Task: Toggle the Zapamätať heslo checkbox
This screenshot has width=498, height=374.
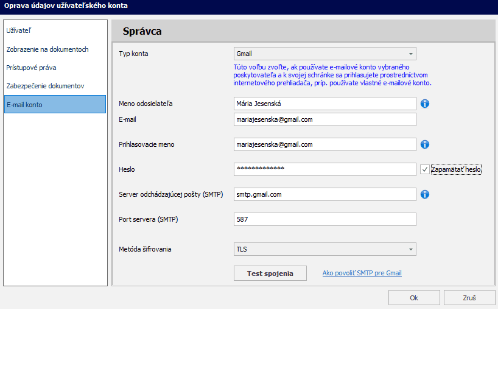Action: tap(425, 169)
